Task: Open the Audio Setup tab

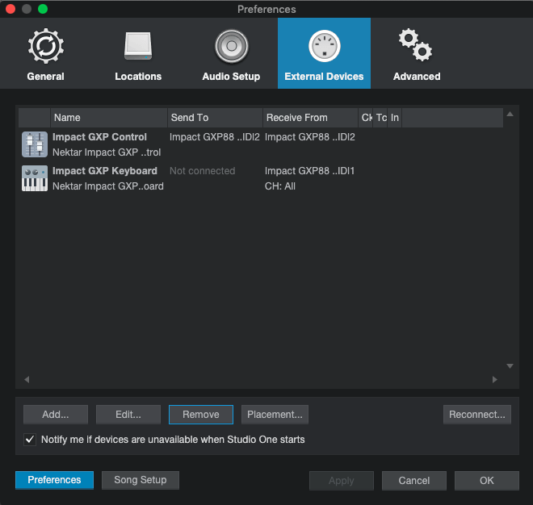Action: [x=231, y=54]
